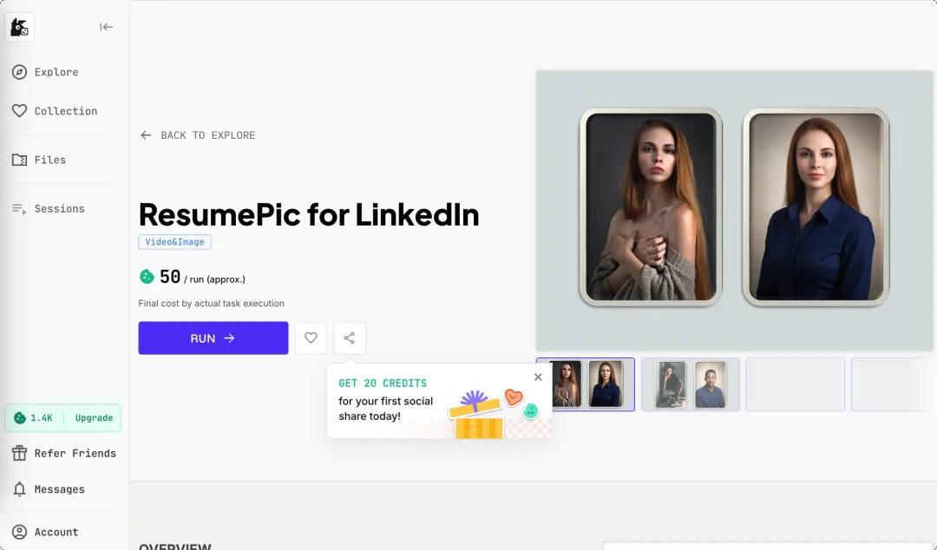937x550 pixels.
Task: Open Sessions in the sidebar
Action: (x=59, y=208)
